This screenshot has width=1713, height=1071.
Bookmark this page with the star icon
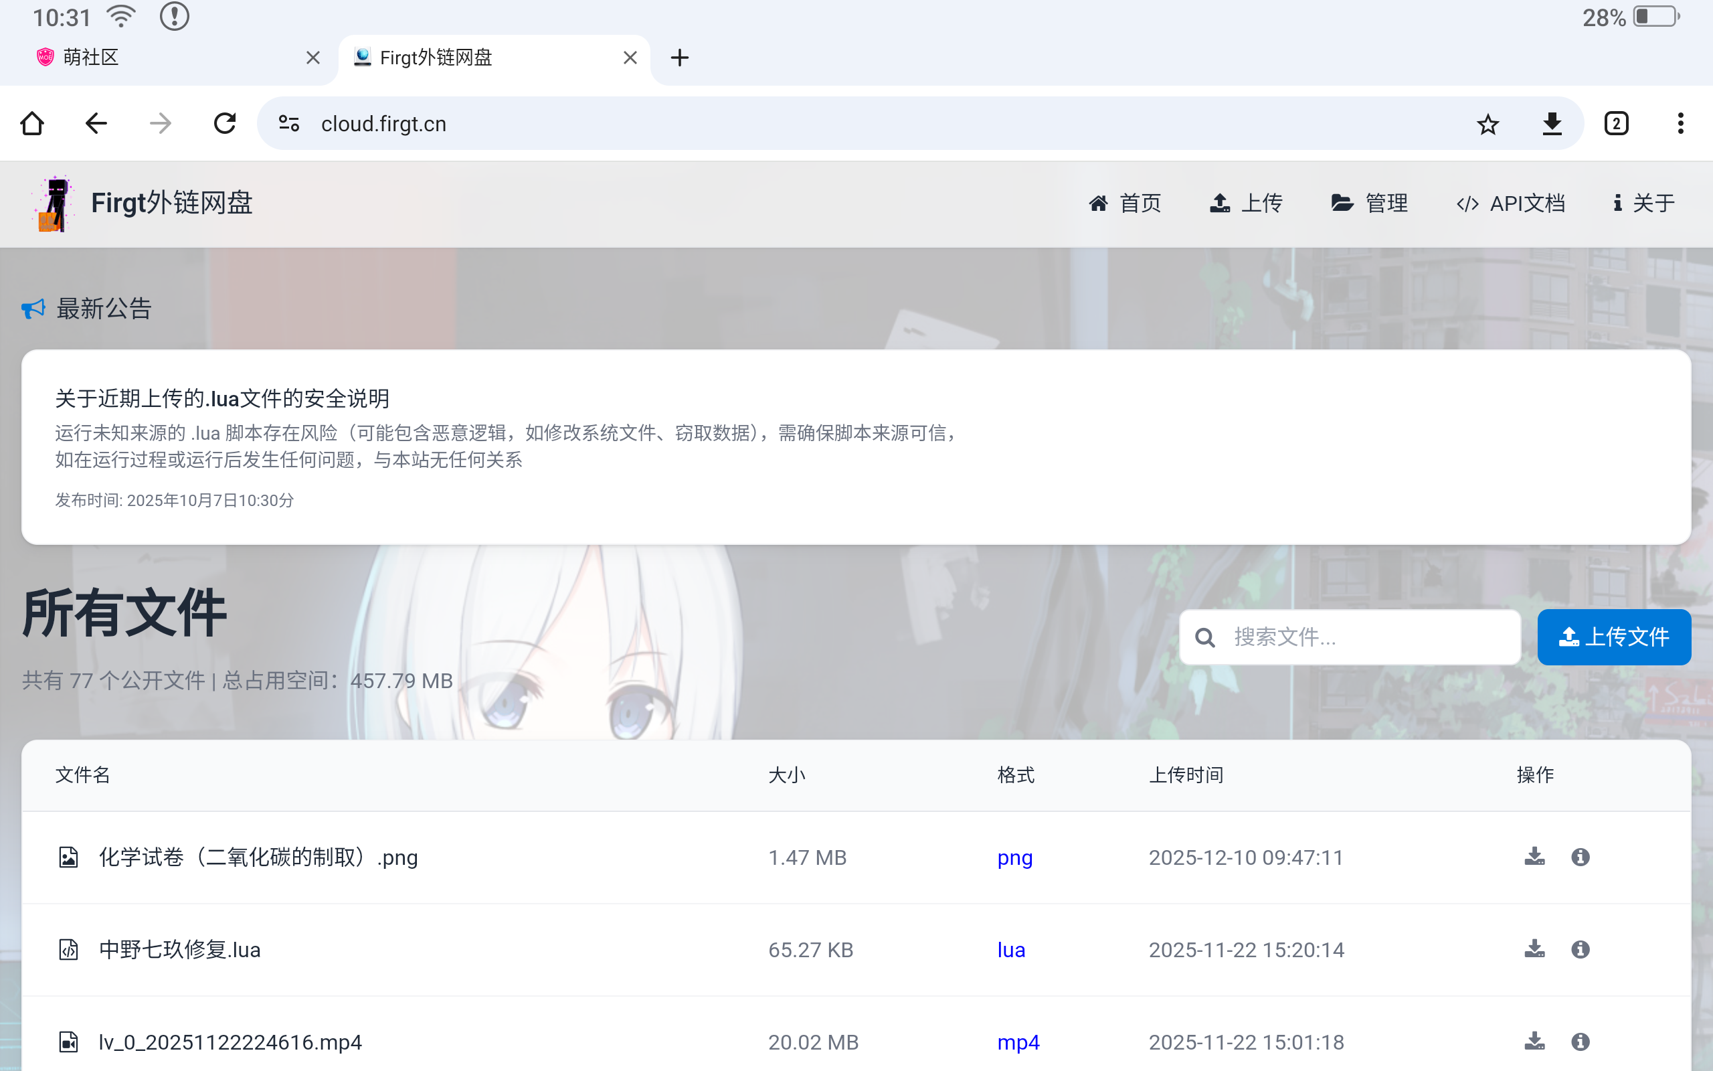point(1487,124)
